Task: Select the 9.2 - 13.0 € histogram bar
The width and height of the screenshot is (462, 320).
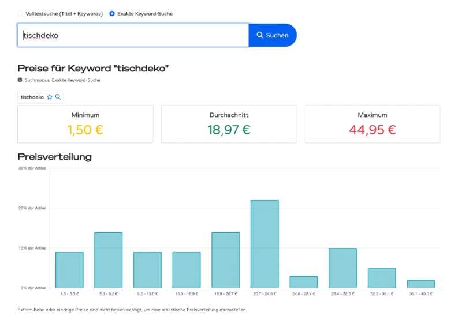Action: [x=147, y=270]
